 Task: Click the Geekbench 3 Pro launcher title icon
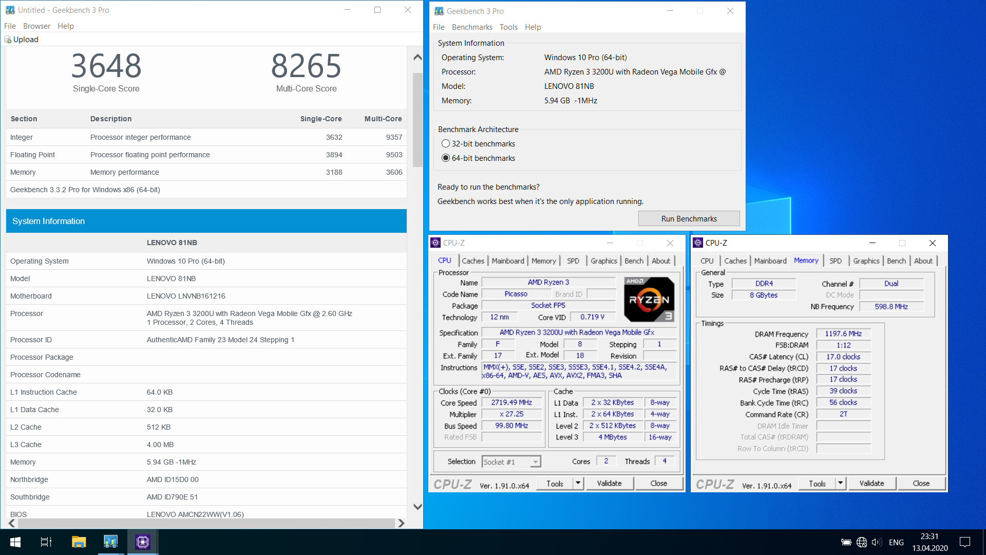click(439, 11)
